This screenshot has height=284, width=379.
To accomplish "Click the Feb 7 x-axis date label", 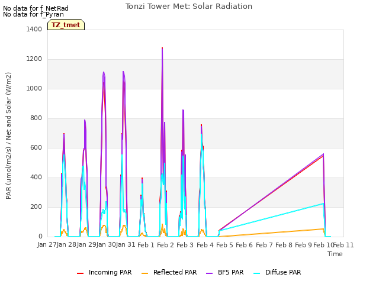I will pyautogui.click(x=265, y=245).
